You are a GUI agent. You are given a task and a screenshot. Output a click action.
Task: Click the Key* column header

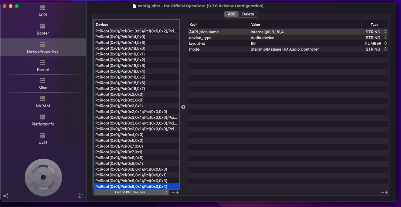click(193, 25)
